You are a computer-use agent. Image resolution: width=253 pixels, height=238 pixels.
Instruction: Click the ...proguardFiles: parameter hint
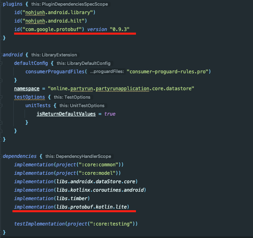(107, 71)
